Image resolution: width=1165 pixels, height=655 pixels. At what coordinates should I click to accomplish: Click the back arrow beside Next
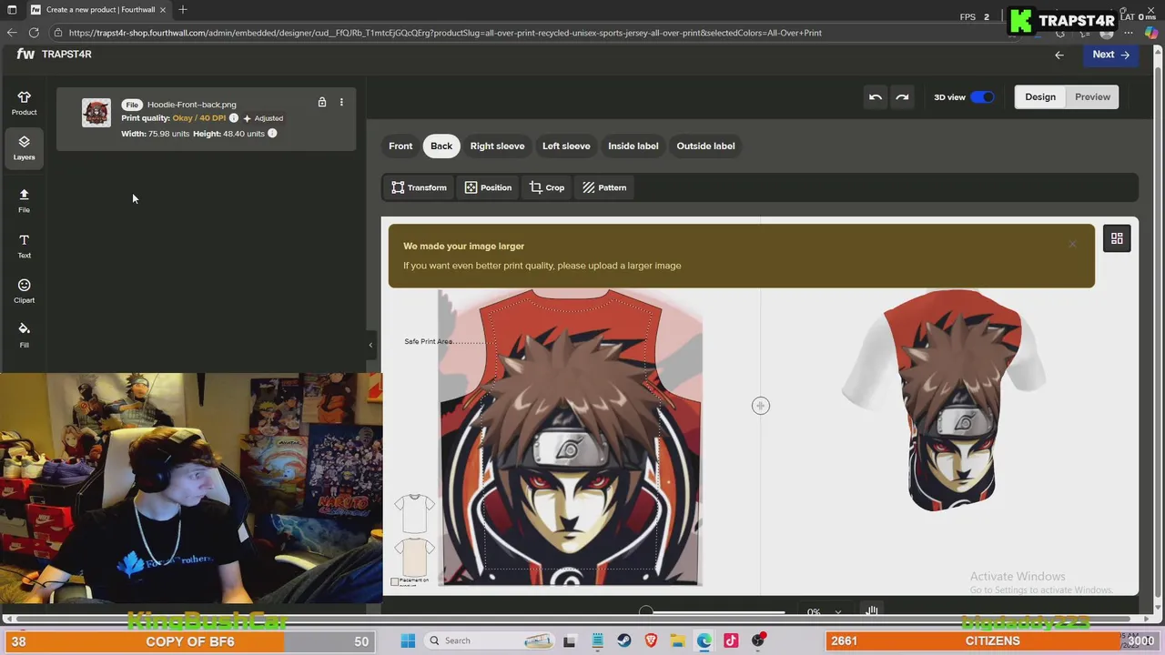(x=1059, y=55)
